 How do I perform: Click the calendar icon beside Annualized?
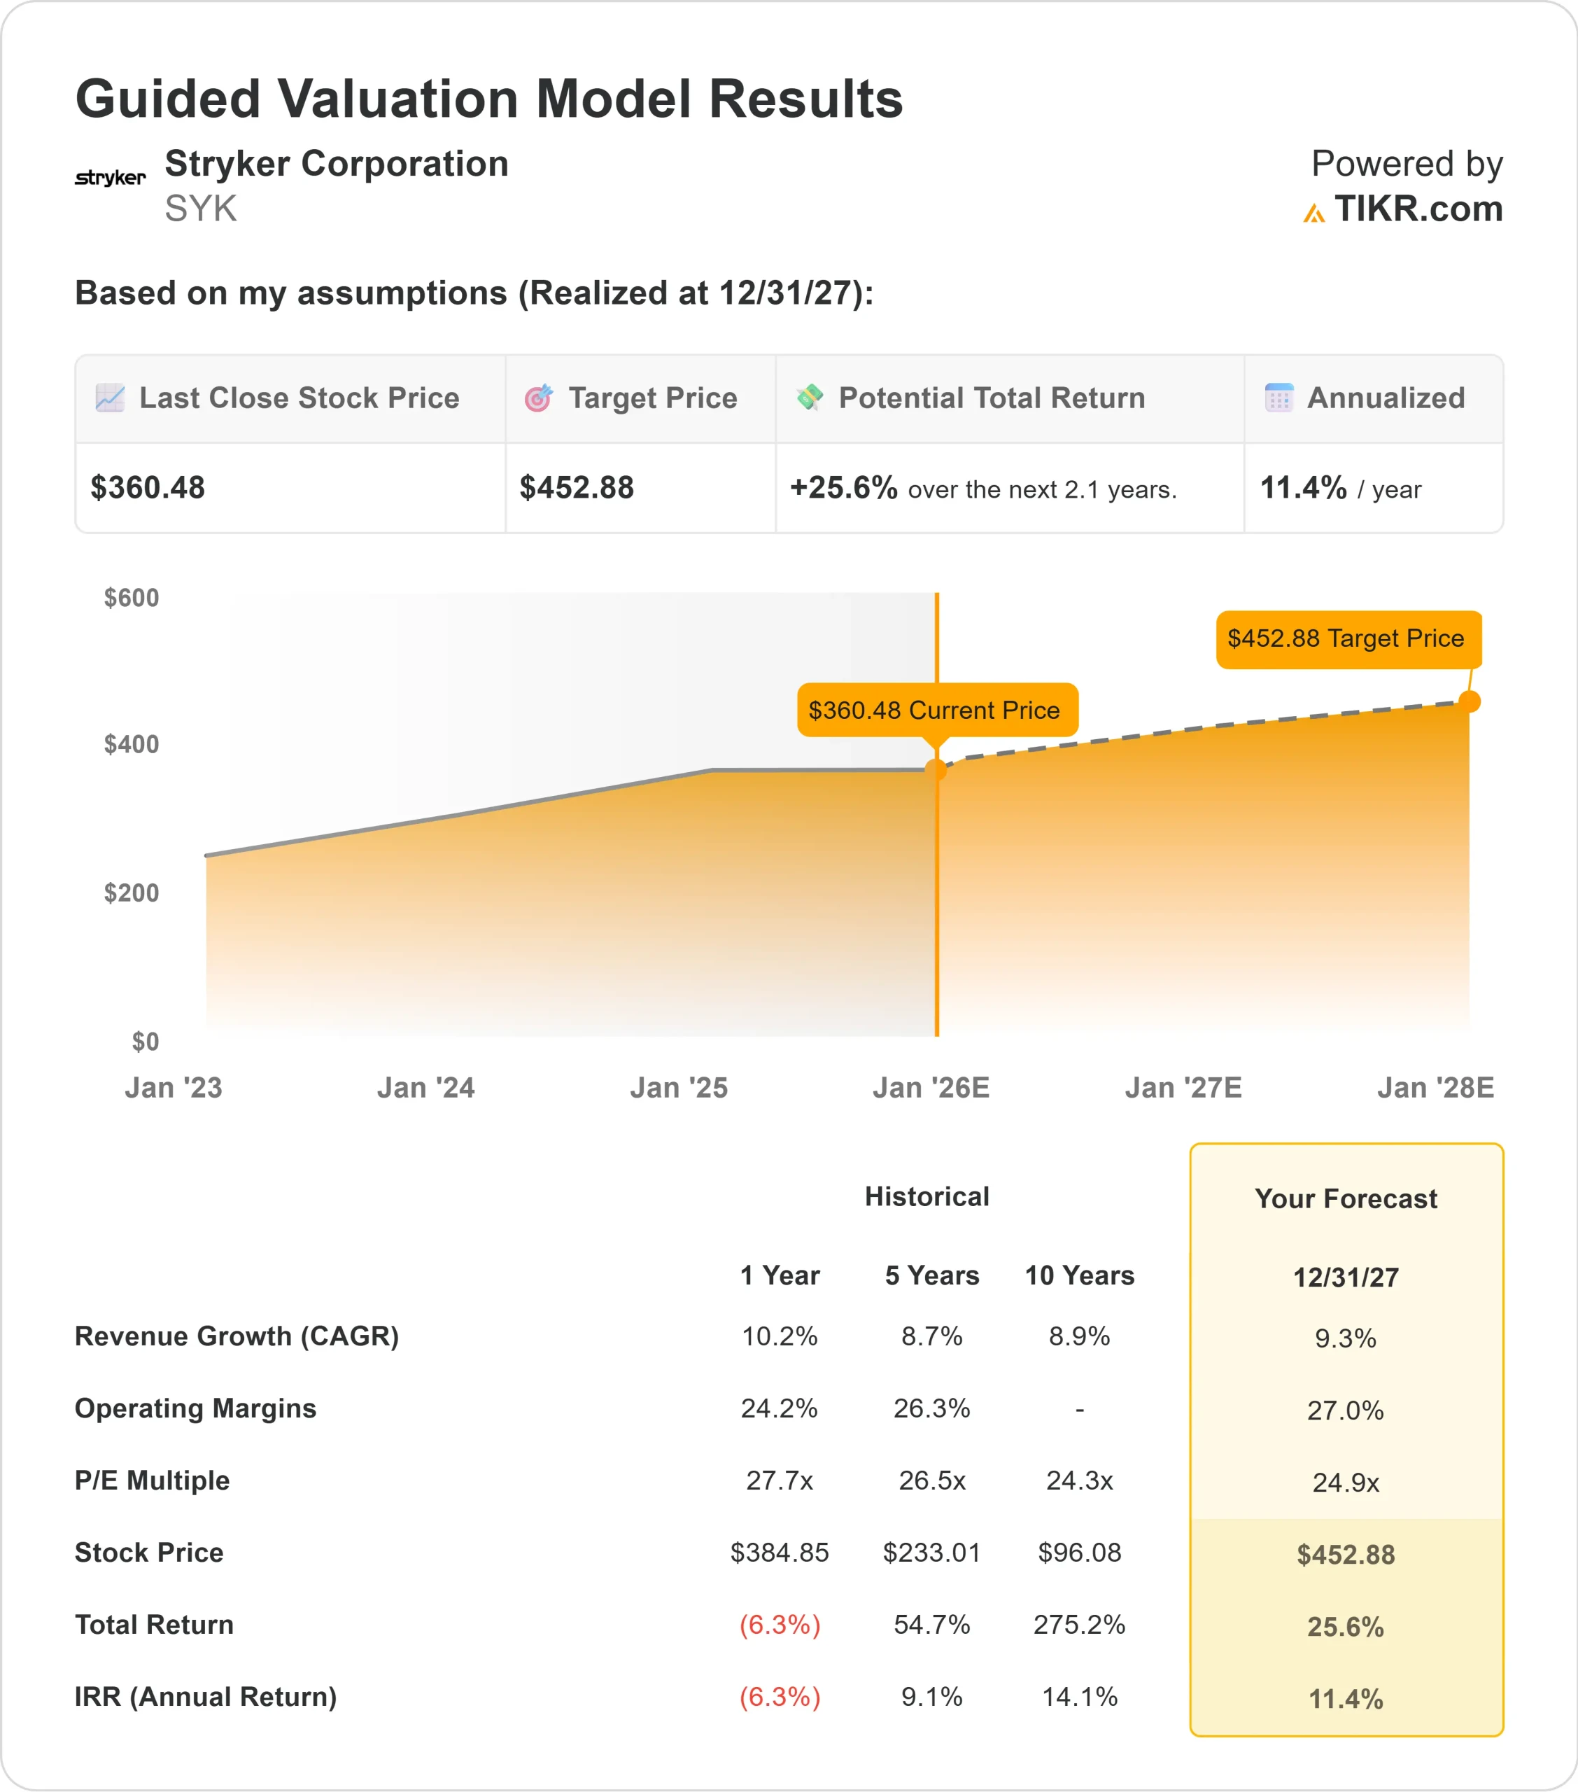(1279, 398)
